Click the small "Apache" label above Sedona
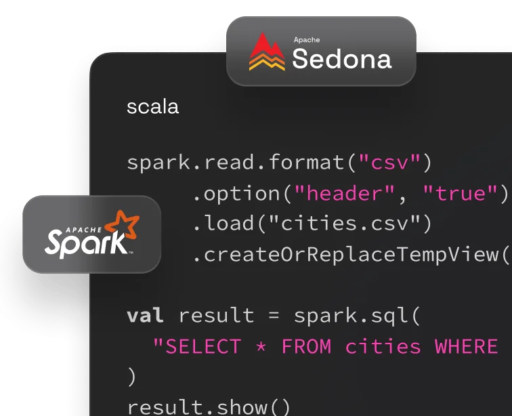Viewport: 512px width, 416px height. [306, 40]
